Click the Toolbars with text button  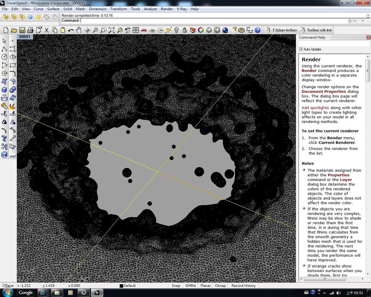pyautogui.click(x=316, y=30)
